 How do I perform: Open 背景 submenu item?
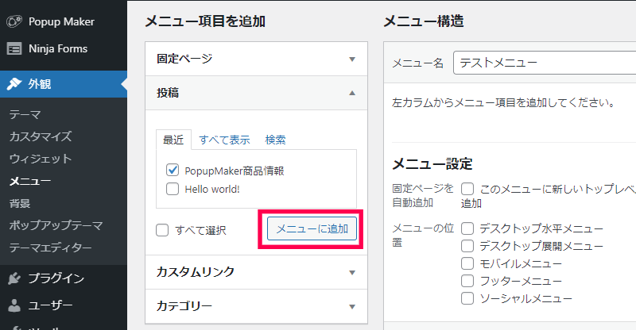click(20, 203)
